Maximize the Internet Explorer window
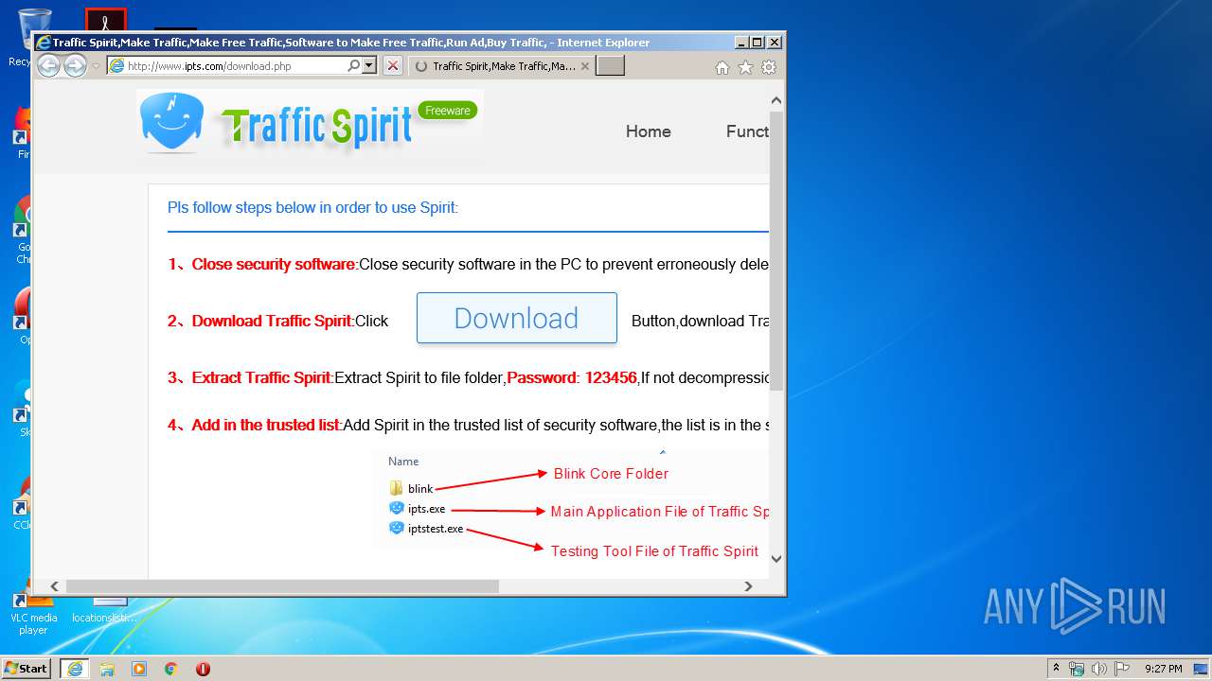This screenshot has width=1212, height=681. [757, 43]
